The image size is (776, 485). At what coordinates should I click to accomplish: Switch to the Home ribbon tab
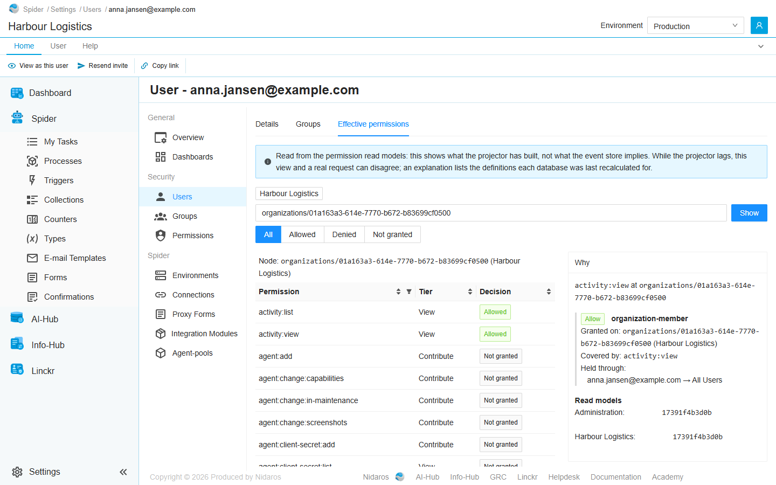point(24,46)
